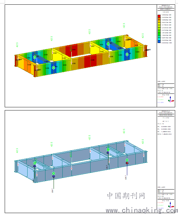The width and height of the screenshot is (178, 214).
Task: Click the MIDAS/Civil header in the reaction legend
Action: 166,111
